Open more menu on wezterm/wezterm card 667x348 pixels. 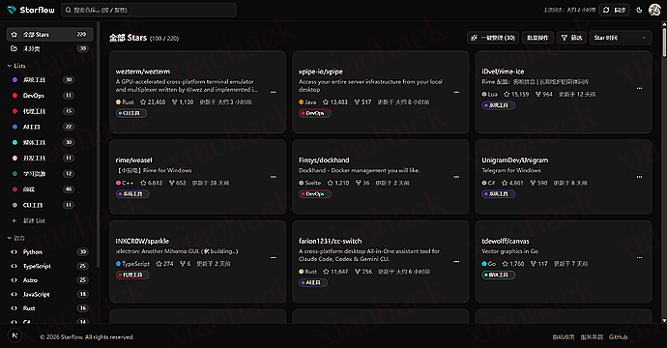pos(274,92)
